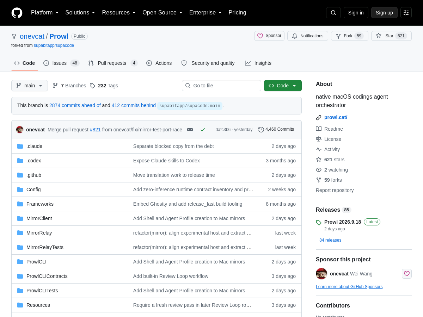This screenshot has width=423, height=317.
Task: Open Learn more about GitHub Sponsors link
Action: tap(349, 287)
